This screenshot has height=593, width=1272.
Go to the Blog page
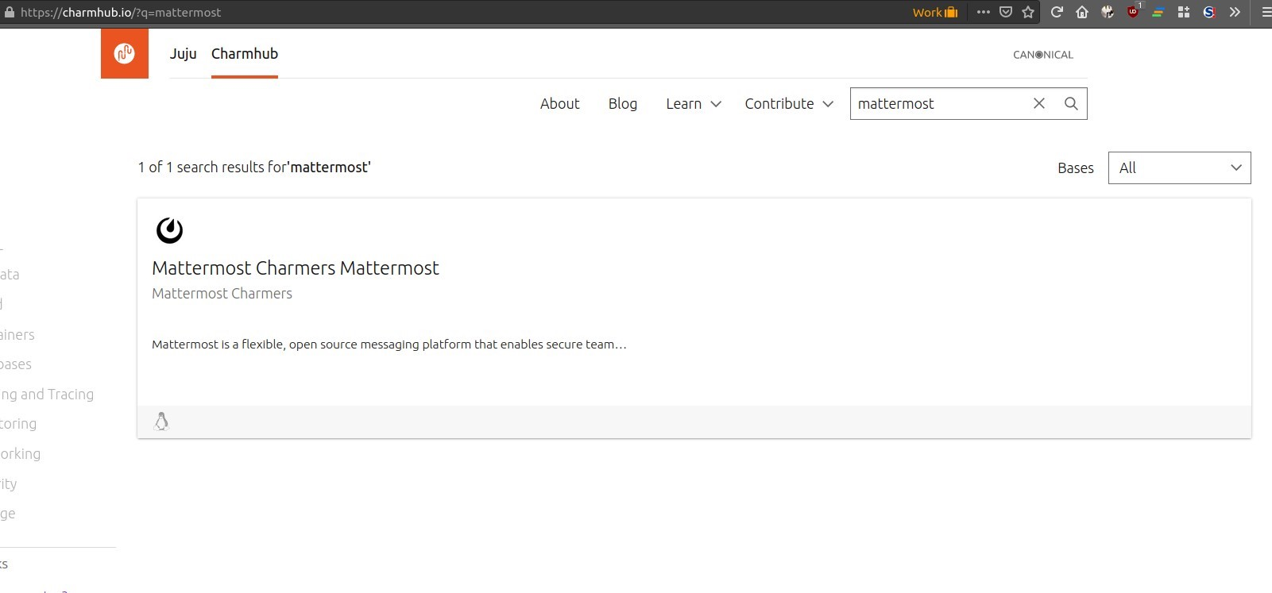(x=623, y=103)
